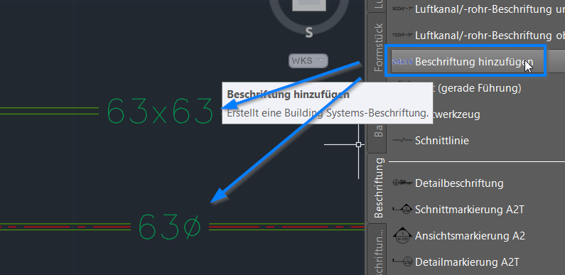This screenshot has height=275, width=565.
Task: Open the WKS coordinate system dropdown
Action: tap(308, 60)
